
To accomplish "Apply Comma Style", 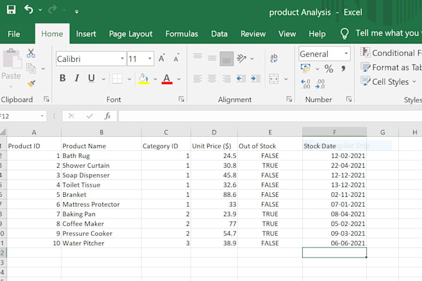I will click(343, 69).
